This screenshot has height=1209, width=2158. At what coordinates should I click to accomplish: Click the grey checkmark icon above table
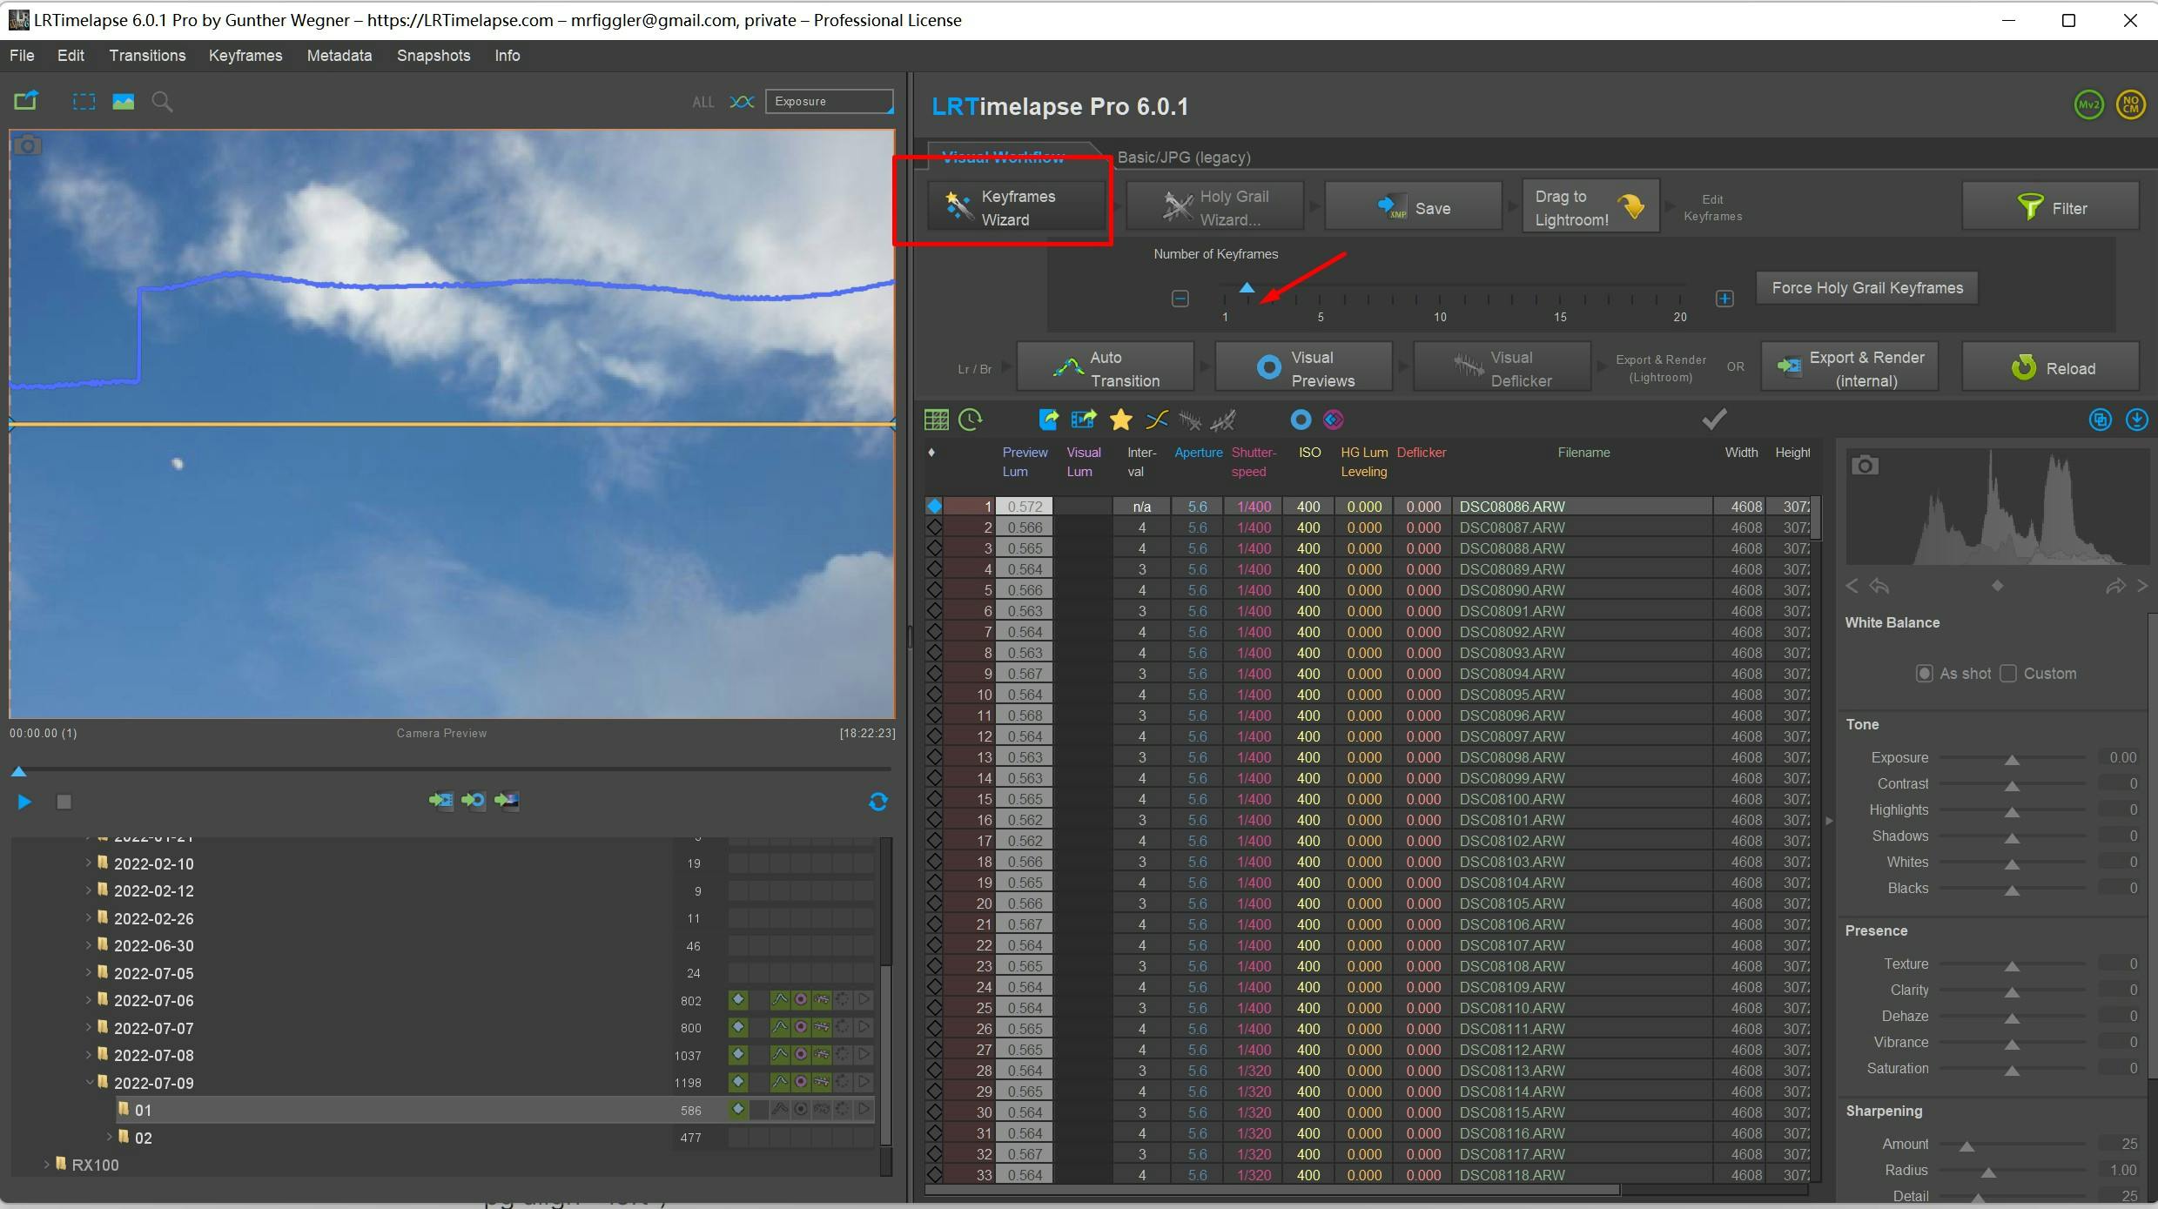pos(1714,419)
